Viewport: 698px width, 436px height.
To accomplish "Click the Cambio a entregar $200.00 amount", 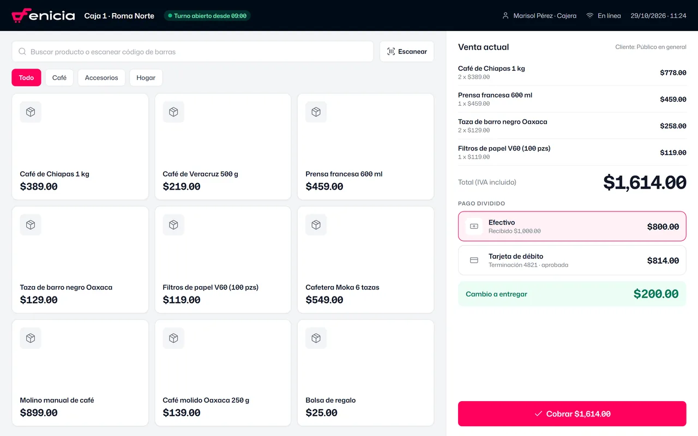I will [656, 294].
